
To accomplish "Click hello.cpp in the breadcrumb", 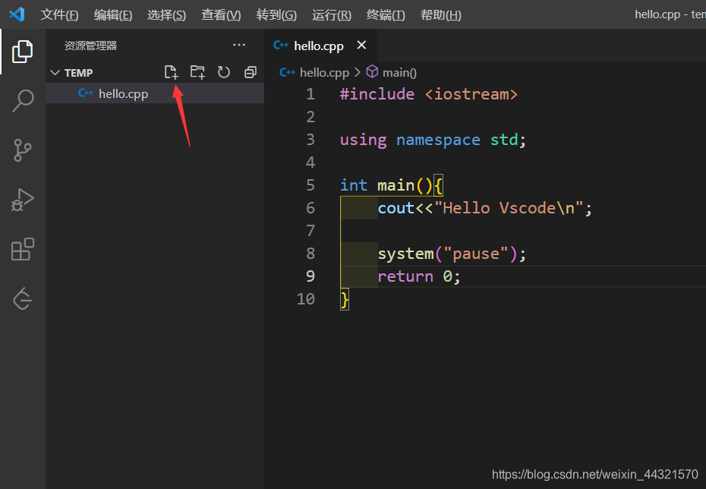I will point(324,72).
